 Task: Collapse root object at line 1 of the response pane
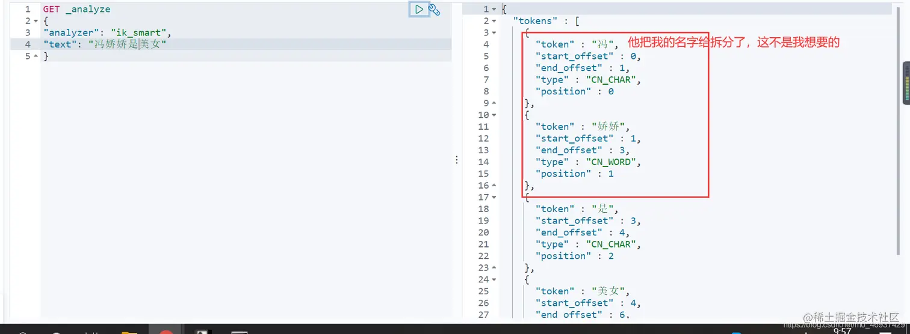(494, 10)
